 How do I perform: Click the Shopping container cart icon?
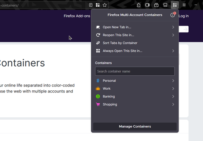98,104
